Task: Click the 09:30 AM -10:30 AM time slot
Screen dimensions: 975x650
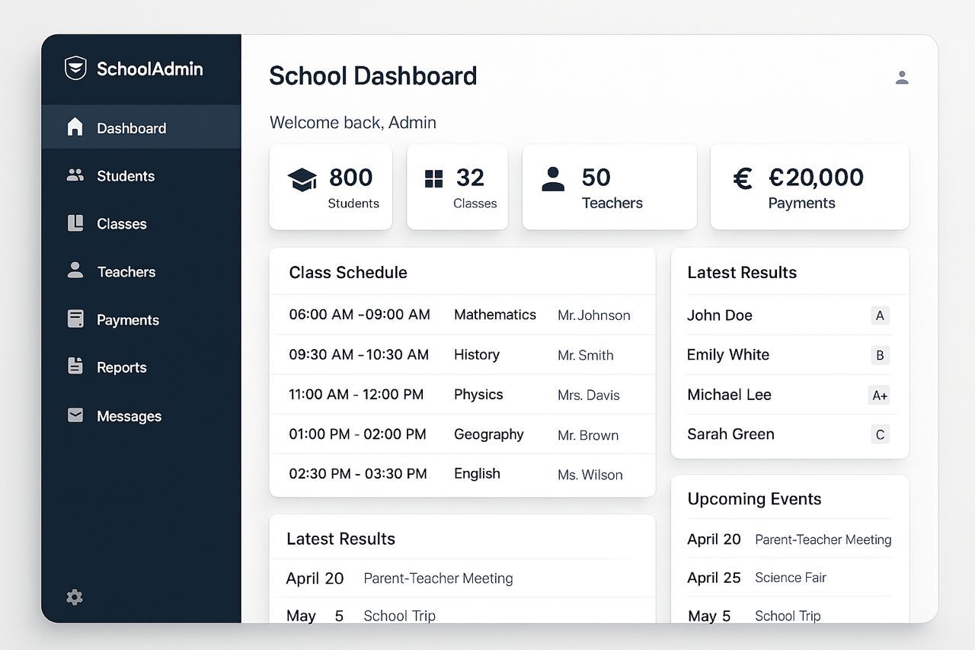Action: pos(359,355)
